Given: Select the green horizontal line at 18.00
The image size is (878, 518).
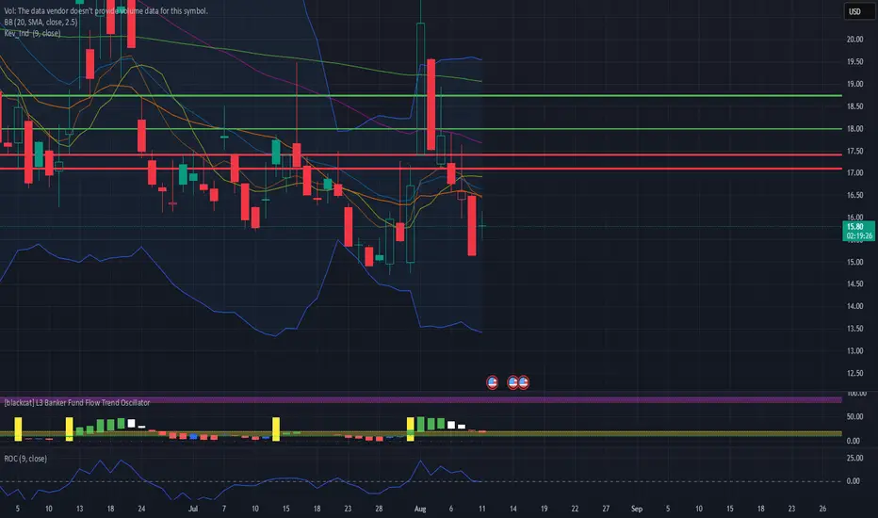Looking at the screenshot, I should tap(421, 129).
